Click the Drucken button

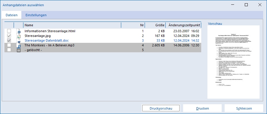pos(202,108)
